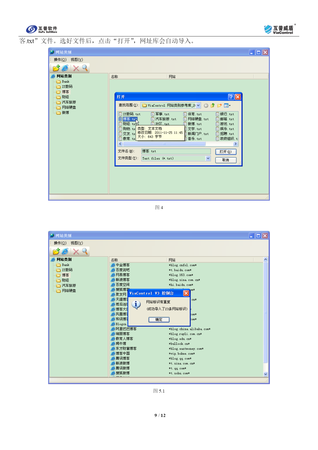Screen dimensions: 318x450
Task: Select the 财经 category in the lower window tree
Action: click(63, 280)
